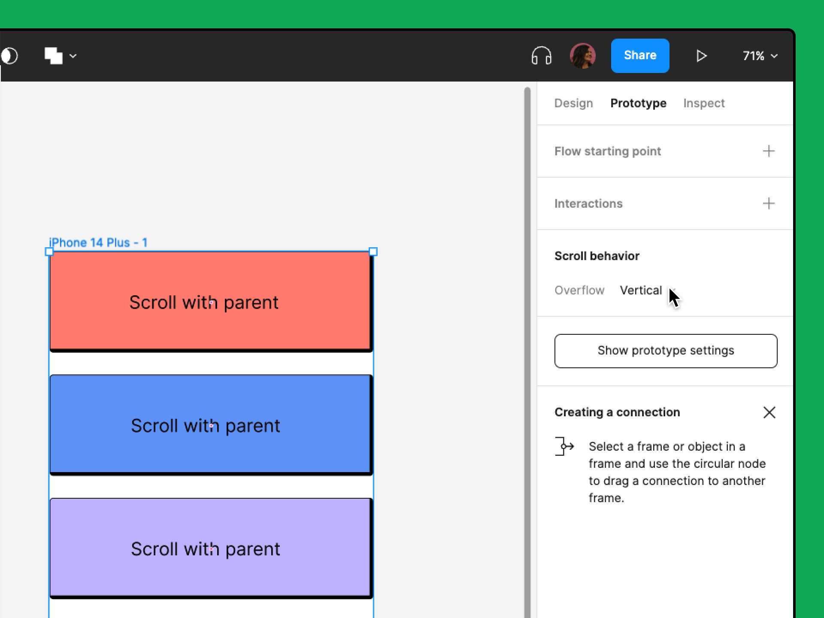Screen dimensions: 824x618
Task: Click the canvas pages dropdown arrow
Action: coord(74,56)
